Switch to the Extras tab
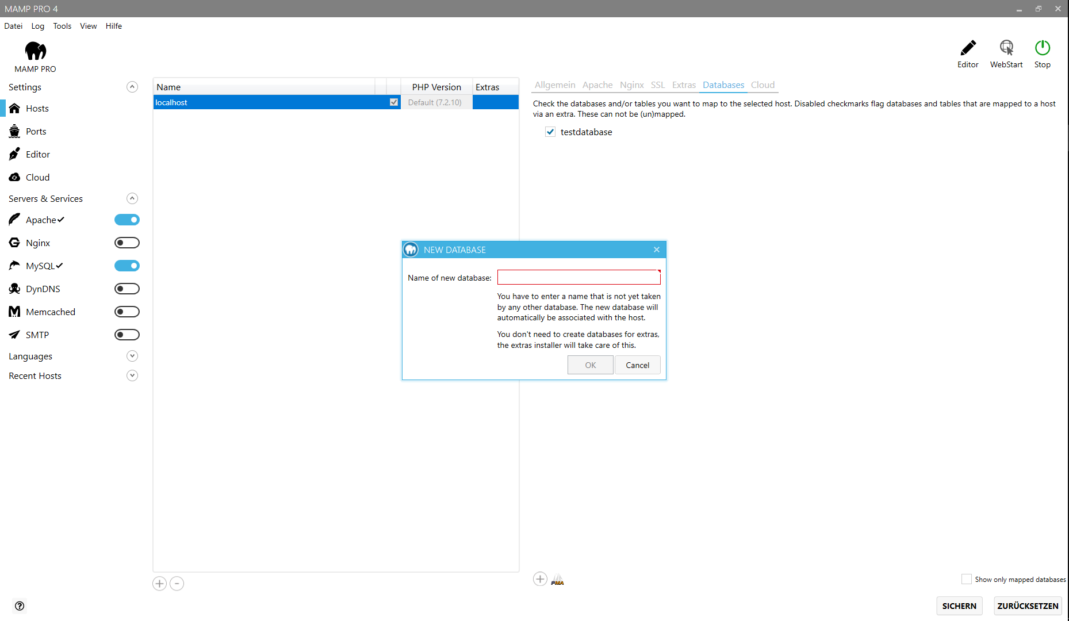Screen dimensions: 1069x621 coord(684,85)
